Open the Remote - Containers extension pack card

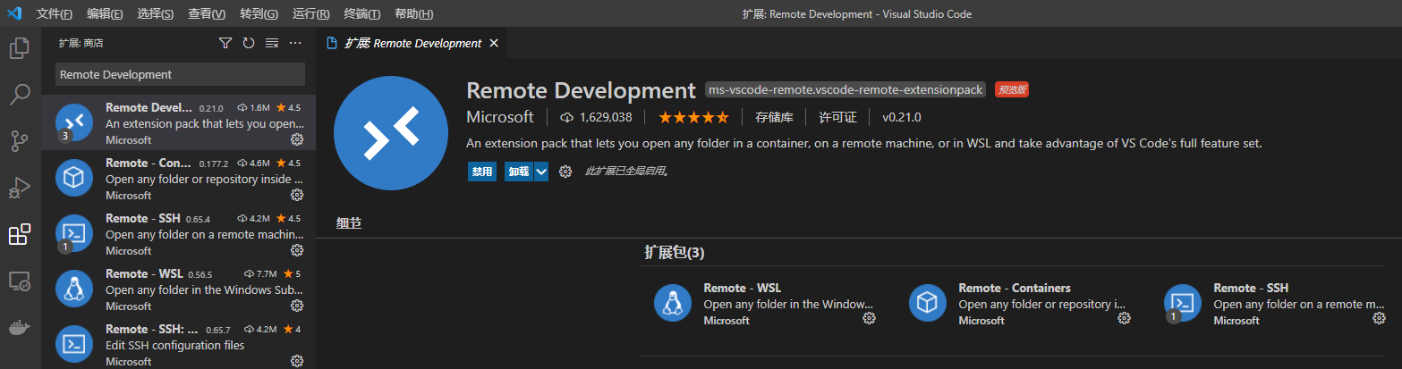pyautogui.click(x=1021, y=303)
